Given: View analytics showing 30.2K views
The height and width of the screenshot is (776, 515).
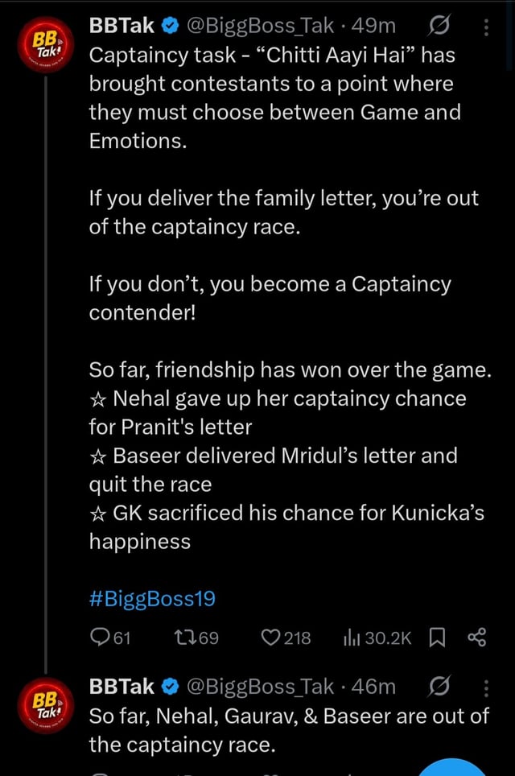Looking at the screenshot, I should pos(355,638).
